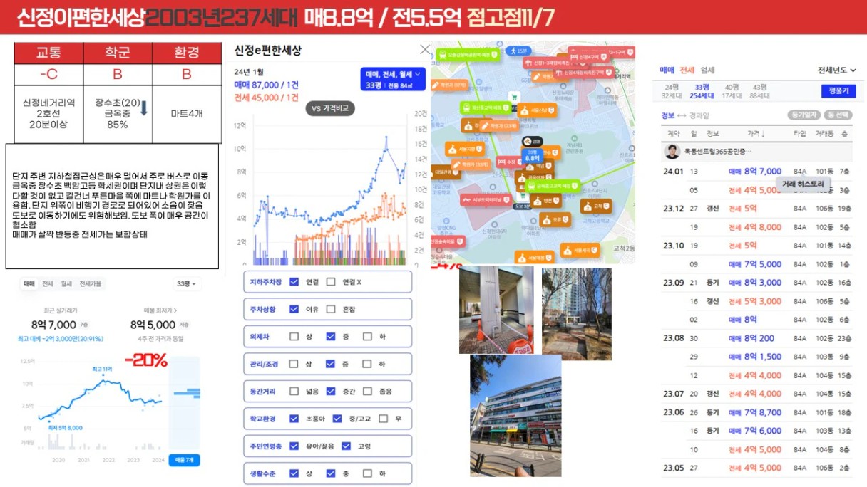Viewport: 867px width, 487px height.
Task: Check the 연결 X box for 지하주차장
Action: point(331,282)
